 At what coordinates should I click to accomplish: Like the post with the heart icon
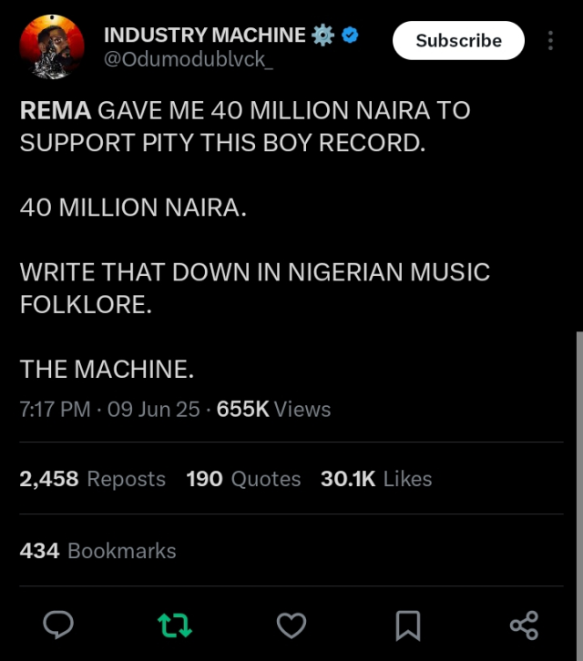pos(291,625)
